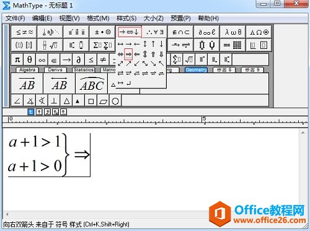This screenshot has height=231, width=310.
Task: Switch to the Statistics tab
Action: pyautogui.click(x=84, y=70)
